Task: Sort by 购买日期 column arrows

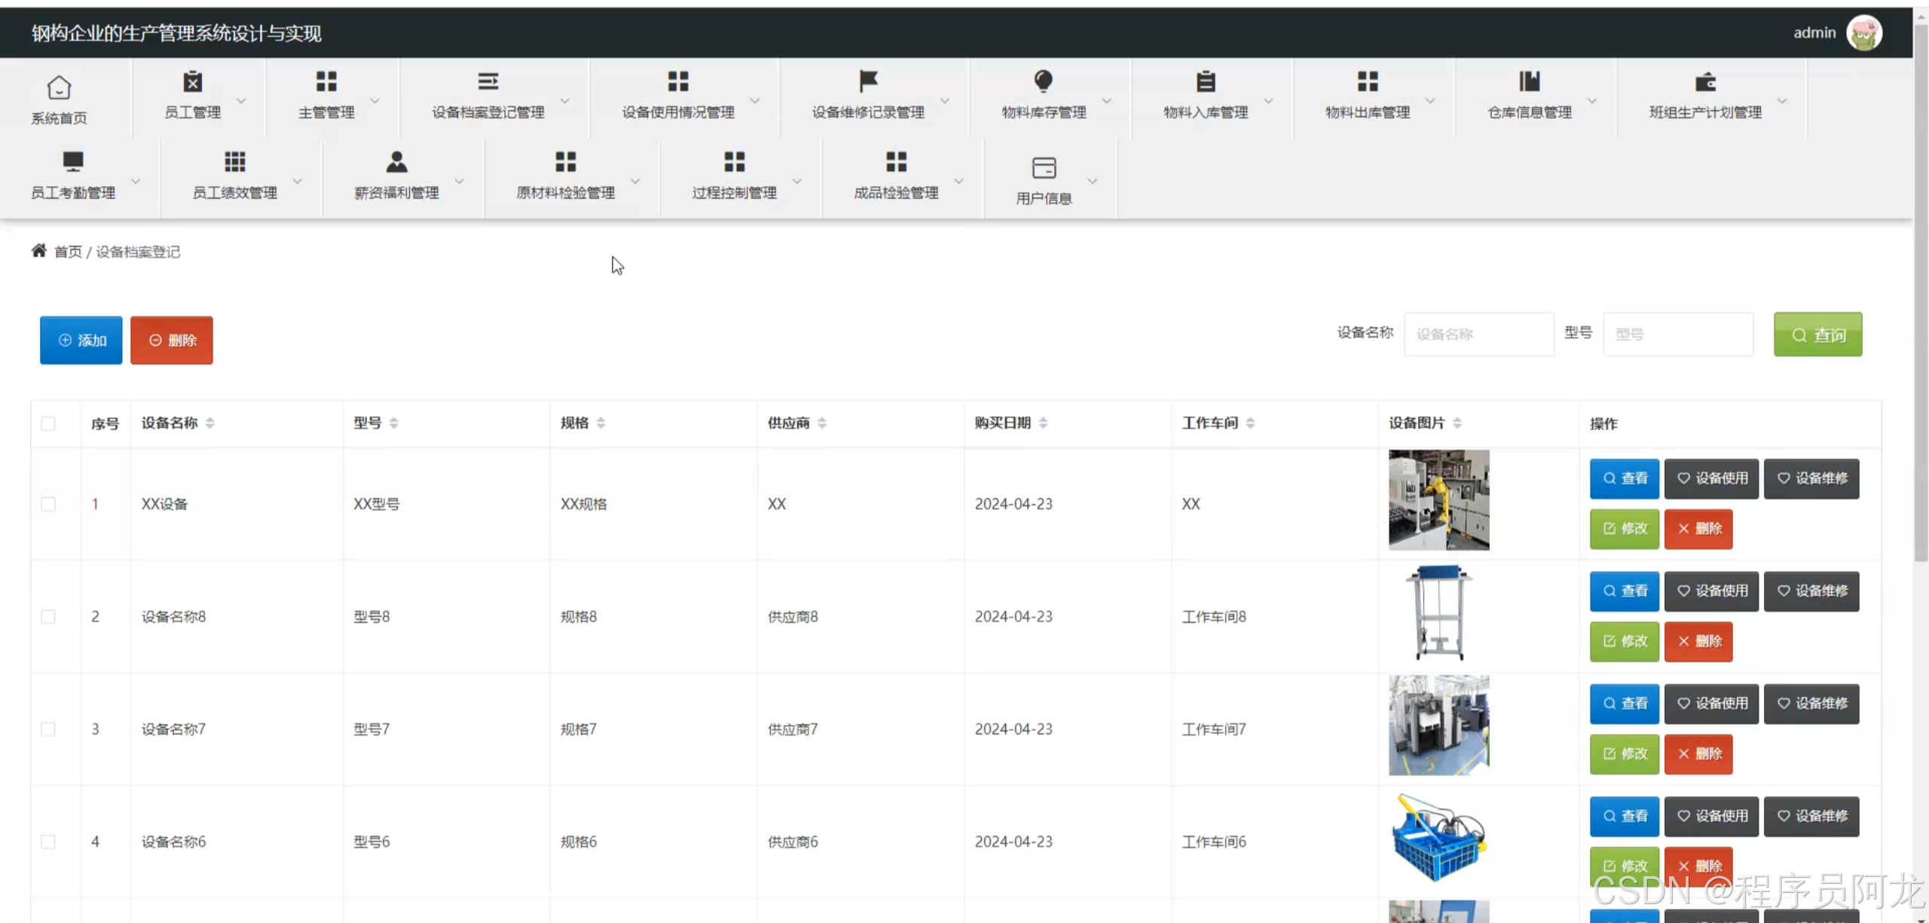Action: pos(1043,423)
